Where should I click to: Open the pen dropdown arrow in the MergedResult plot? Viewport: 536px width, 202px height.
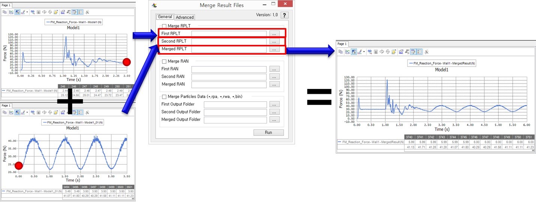pyautogui.click(x=364, y=52)
